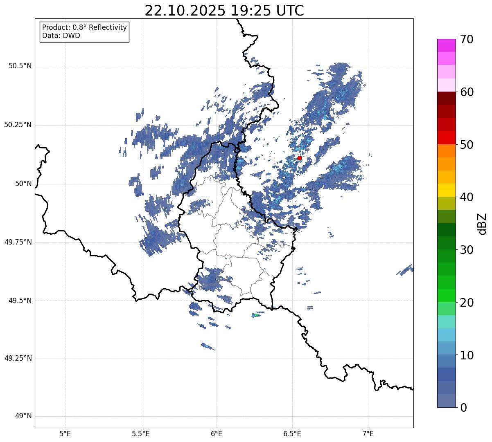Click the colorbar '0' tick label
The image size is (492, 442).
[463, 408]
